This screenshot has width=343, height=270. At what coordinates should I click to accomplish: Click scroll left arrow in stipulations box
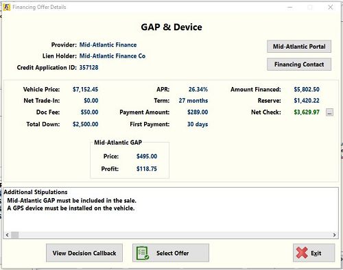8,235
